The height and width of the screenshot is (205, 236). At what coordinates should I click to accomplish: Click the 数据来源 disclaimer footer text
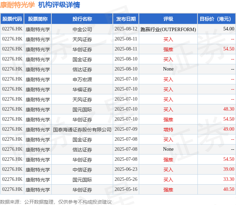(x=56, y=202)
